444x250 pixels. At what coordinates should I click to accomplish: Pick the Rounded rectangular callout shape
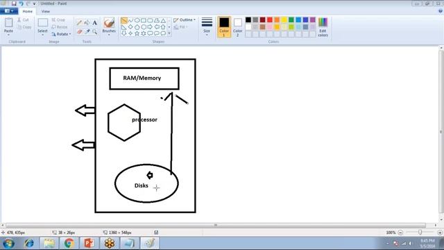point(150,33)
